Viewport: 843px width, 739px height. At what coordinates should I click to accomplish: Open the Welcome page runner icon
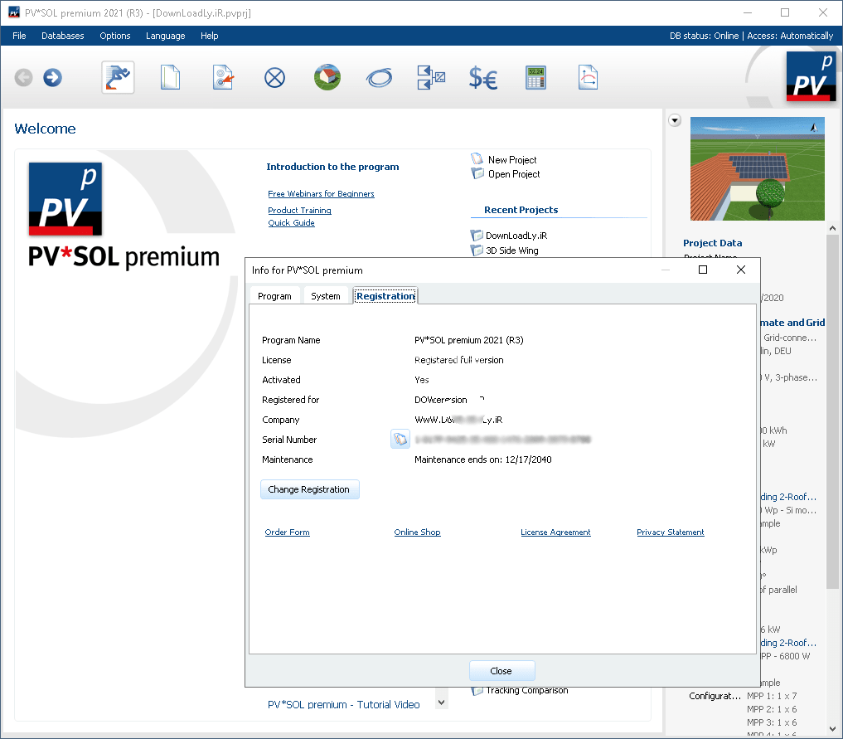pos(118,77)
